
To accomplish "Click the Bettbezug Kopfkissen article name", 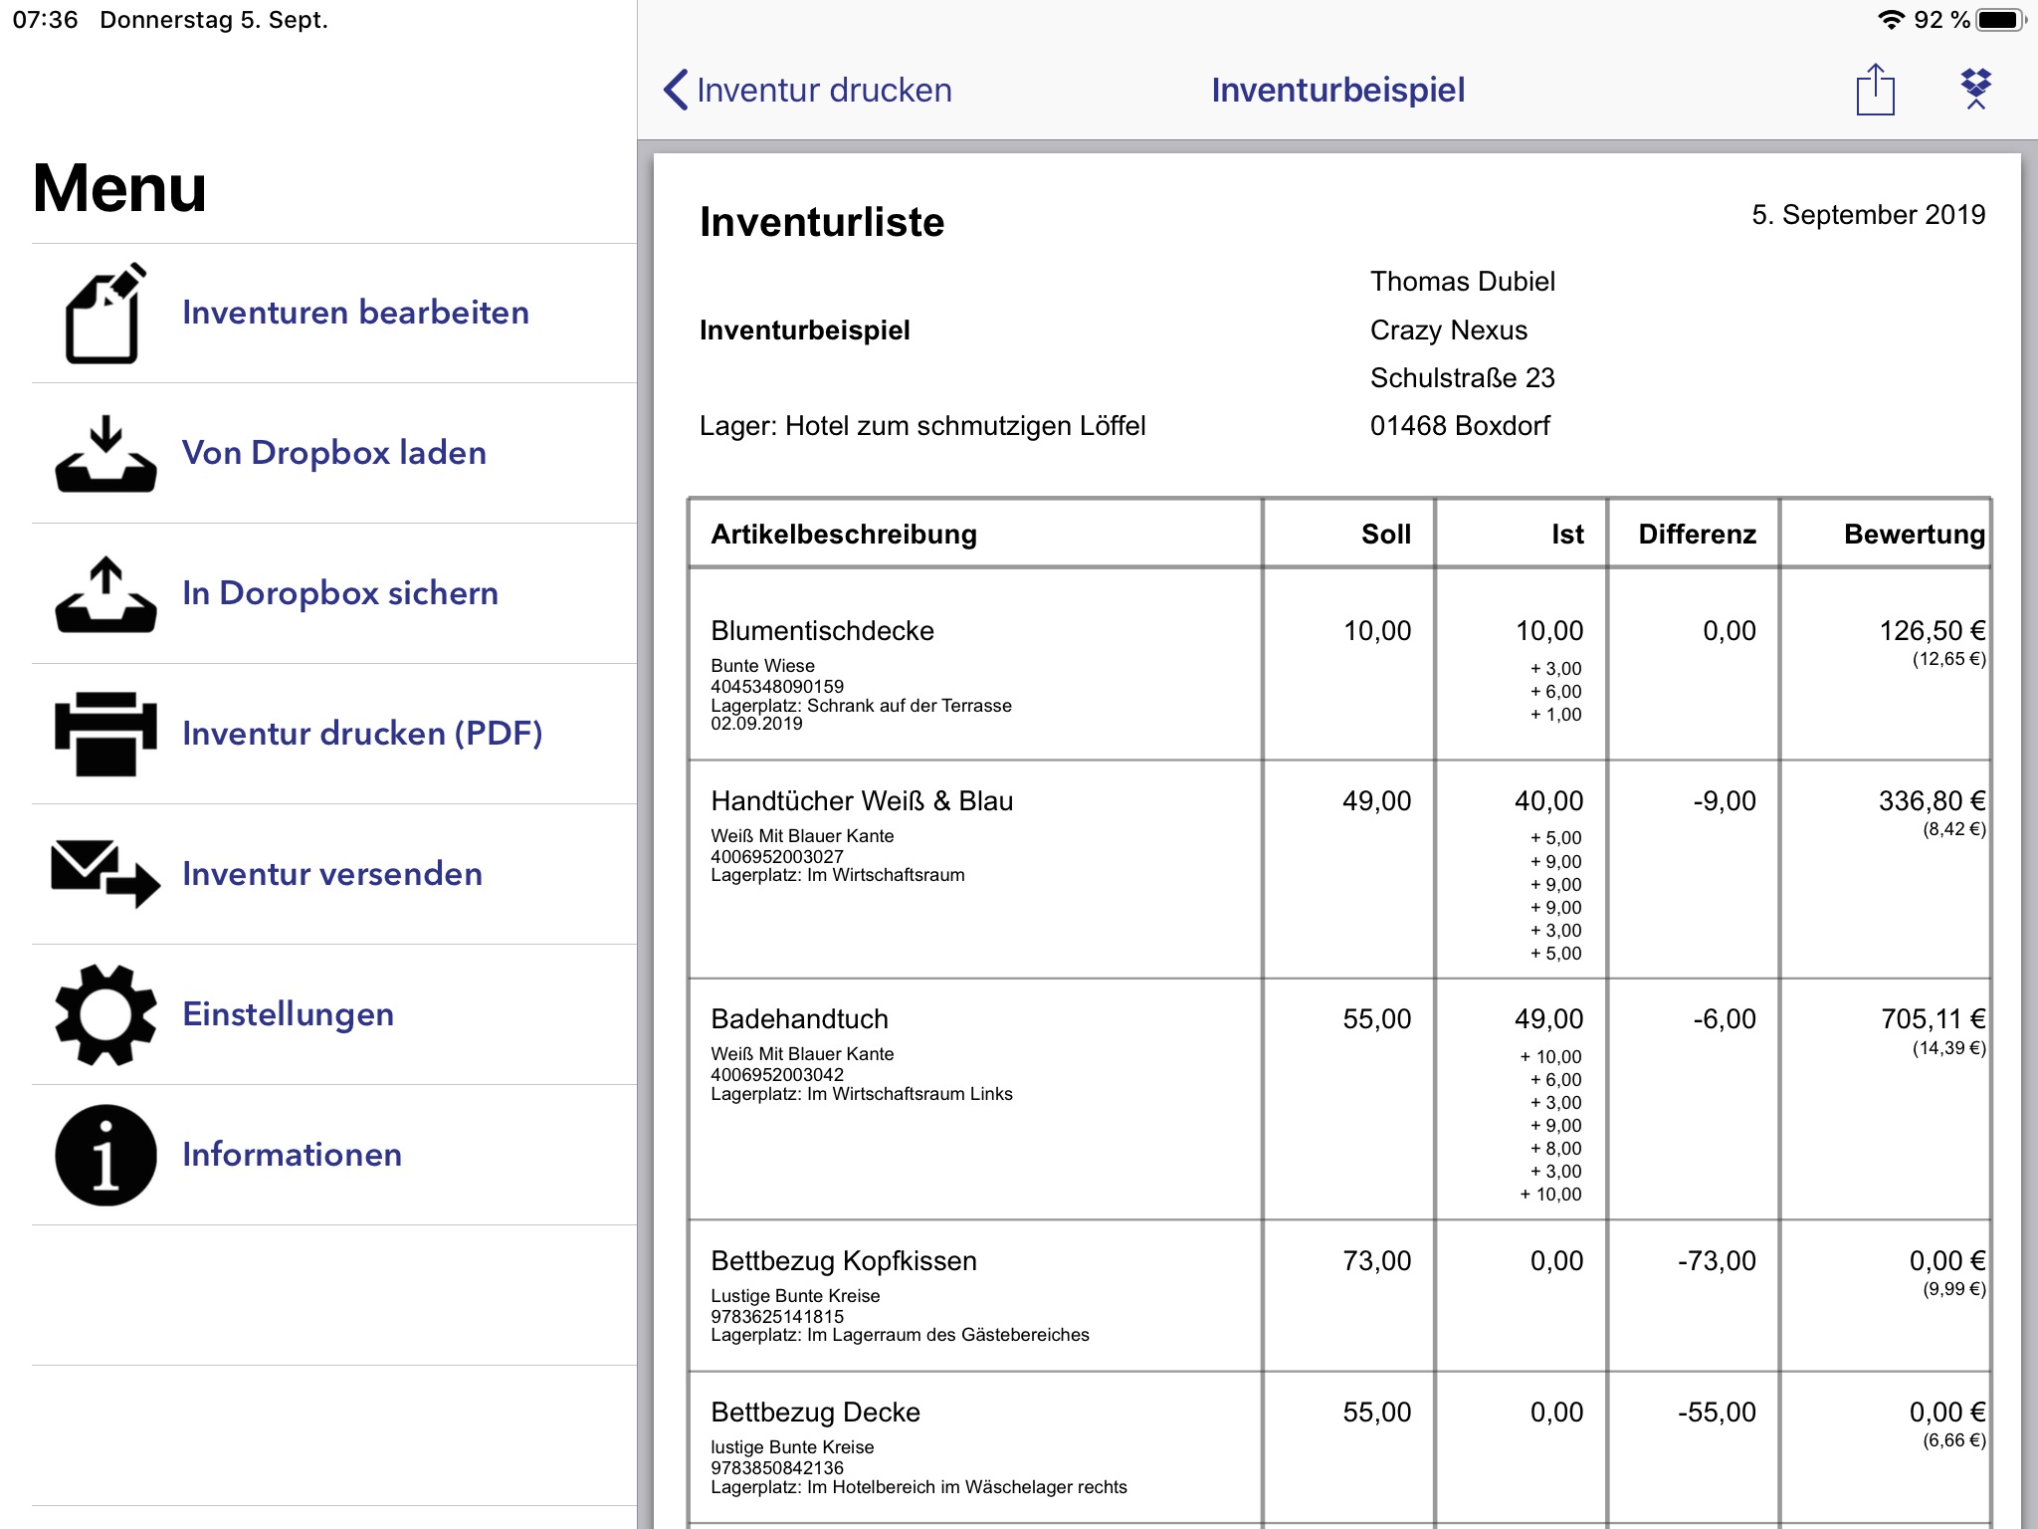I will click(844, 1261).
